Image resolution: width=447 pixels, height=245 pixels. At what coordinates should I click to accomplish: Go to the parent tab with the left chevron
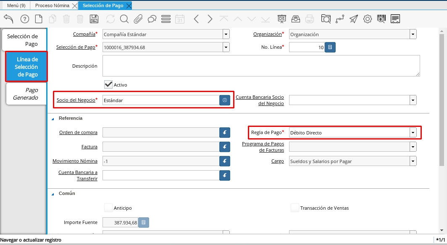196,19
